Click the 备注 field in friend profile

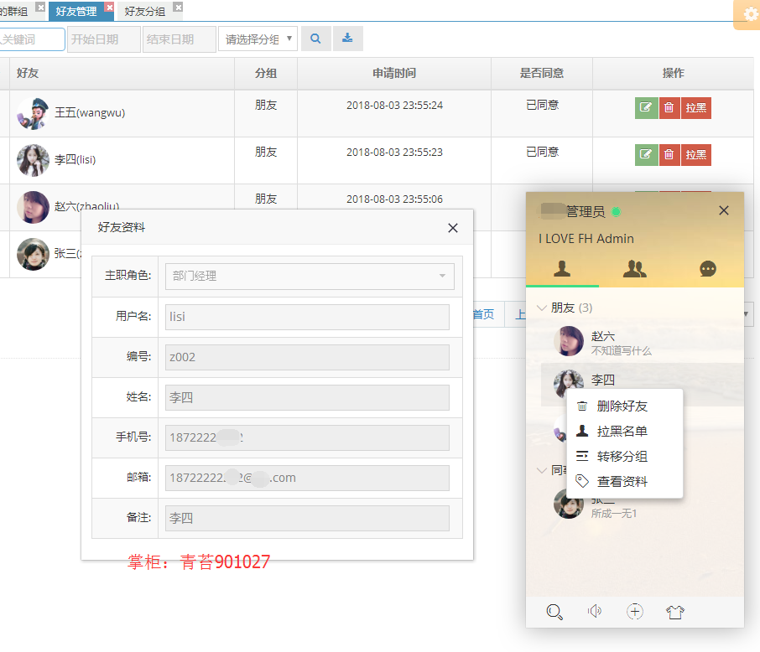pyautogui.click(x=307, y=518)
